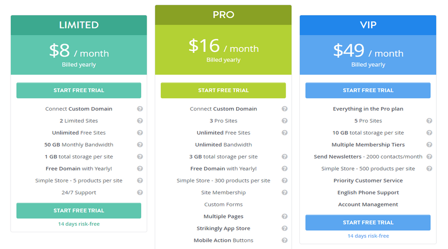Image resolution: width=448 pixels, height=249 pixels.
Task: Click help icon beside Site Membership
Action: (x=285, y=193)
